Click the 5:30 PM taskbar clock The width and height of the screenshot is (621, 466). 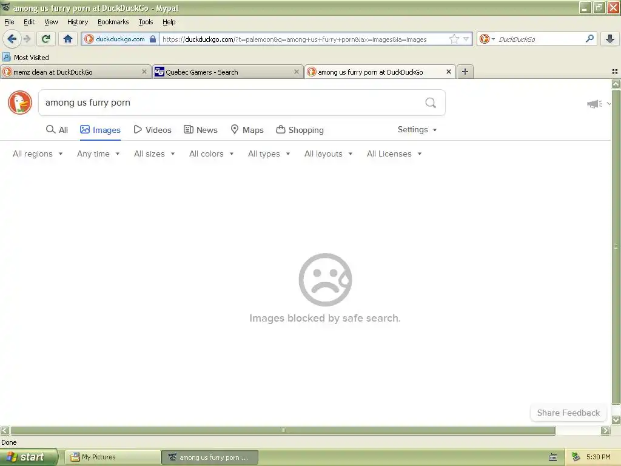(x=598, y=458)
